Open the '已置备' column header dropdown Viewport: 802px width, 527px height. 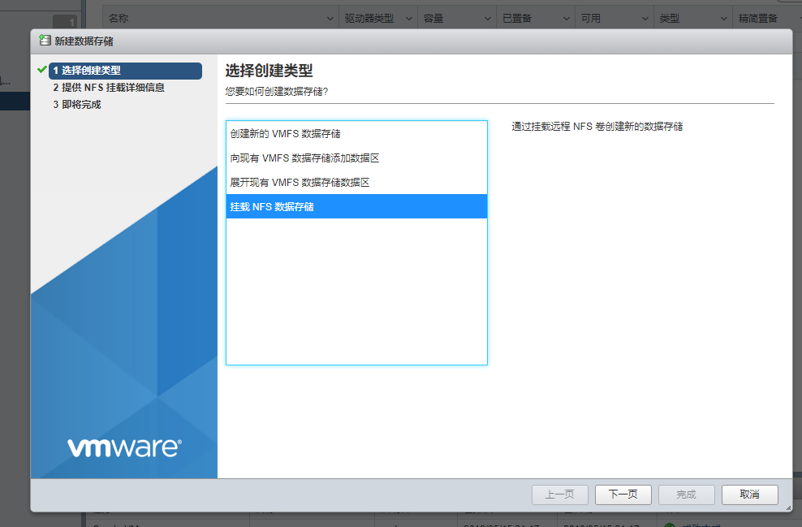click(566, 18)
